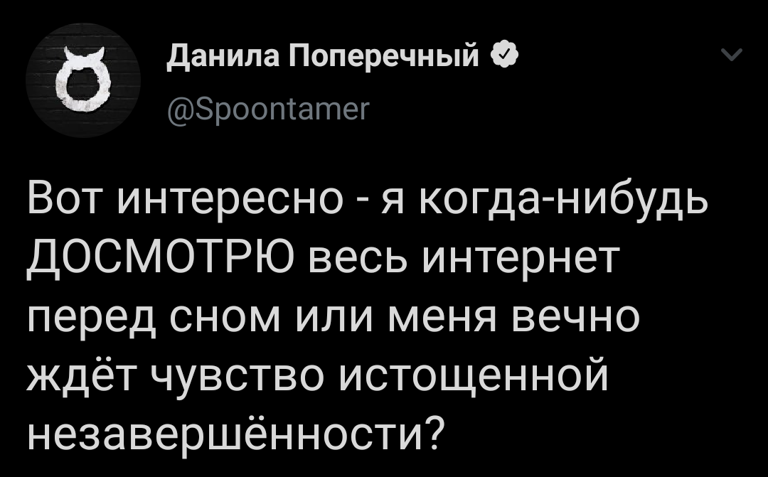Image resolution: width=768 pixels, height=477 pixels.
Task: Click the verified checkmark badge
Action: point(503,56)
